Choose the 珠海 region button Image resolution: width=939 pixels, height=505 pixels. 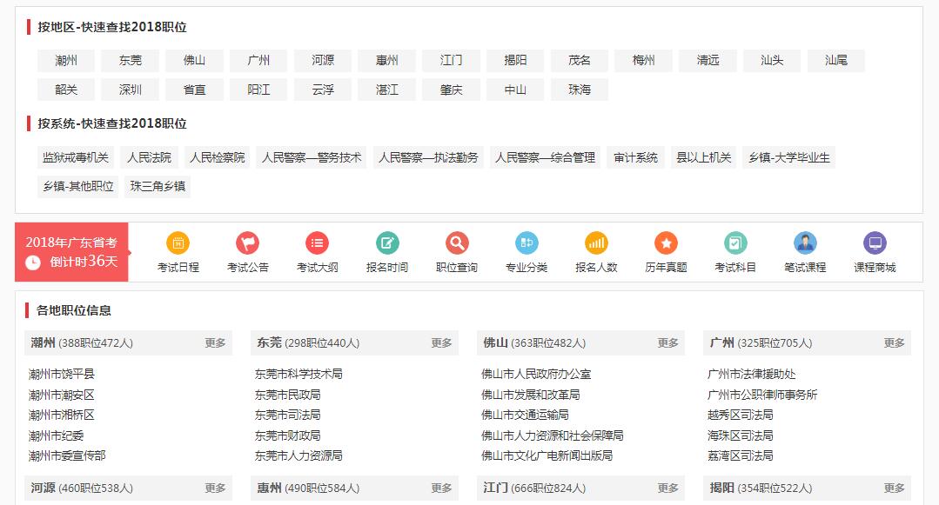579,90
